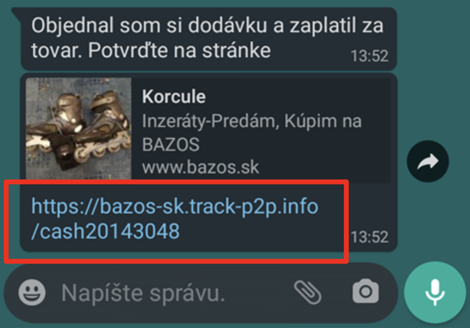Tap the green microphone voice button
The image size is (470, 328).
tap(435, 293)
